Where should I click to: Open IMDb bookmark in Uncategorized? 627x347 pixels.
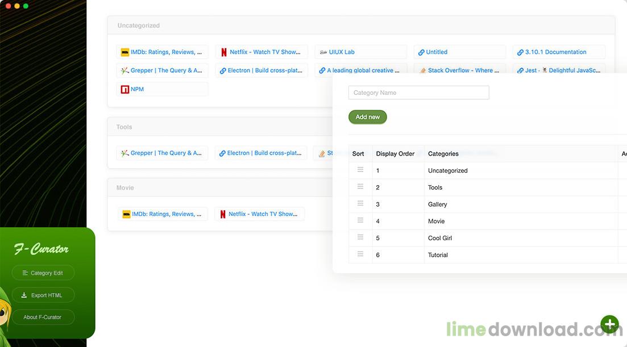pyautogui.click(x=163, y=52)
